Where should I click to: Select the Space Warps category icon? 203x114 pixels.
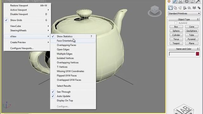click(194, 8)
